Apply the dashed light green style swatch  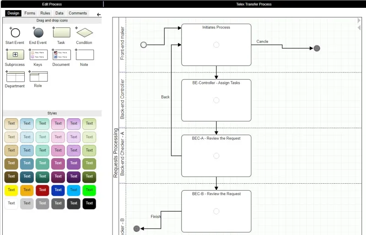pos(89,137)
